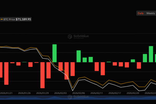The image size is (156, 104).
Task: Switch the chart to the Daily view
Action: [140, 13]
